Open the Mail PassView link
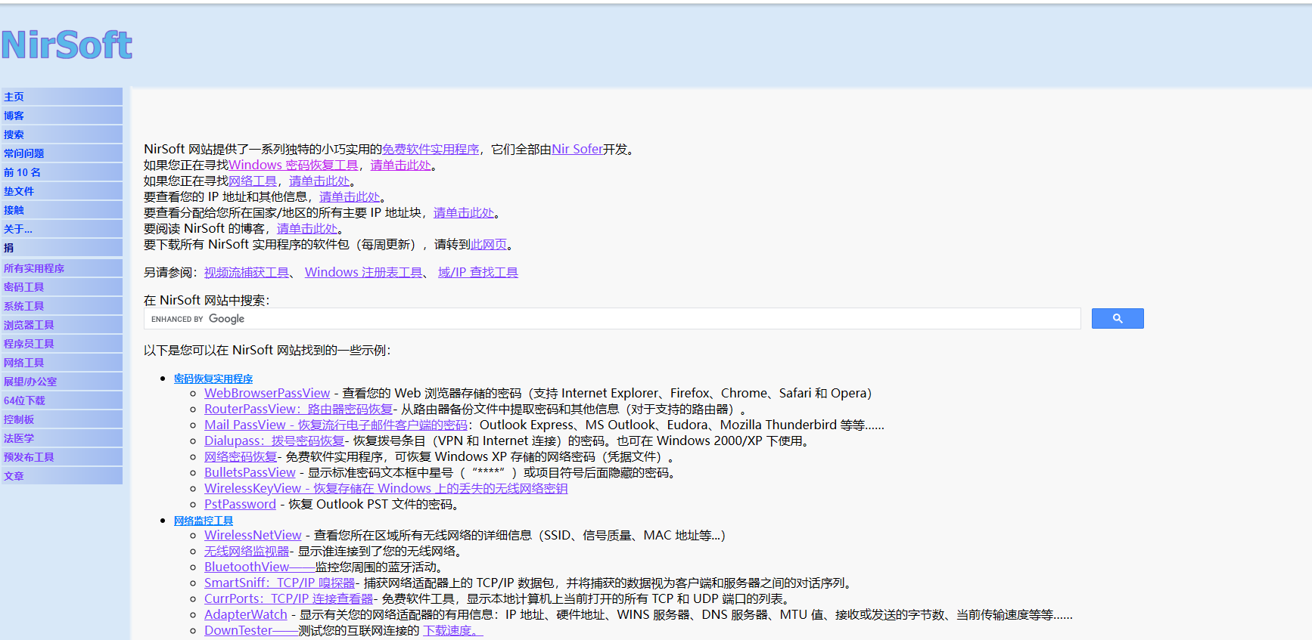1312x640 pixels. (336, 425)
